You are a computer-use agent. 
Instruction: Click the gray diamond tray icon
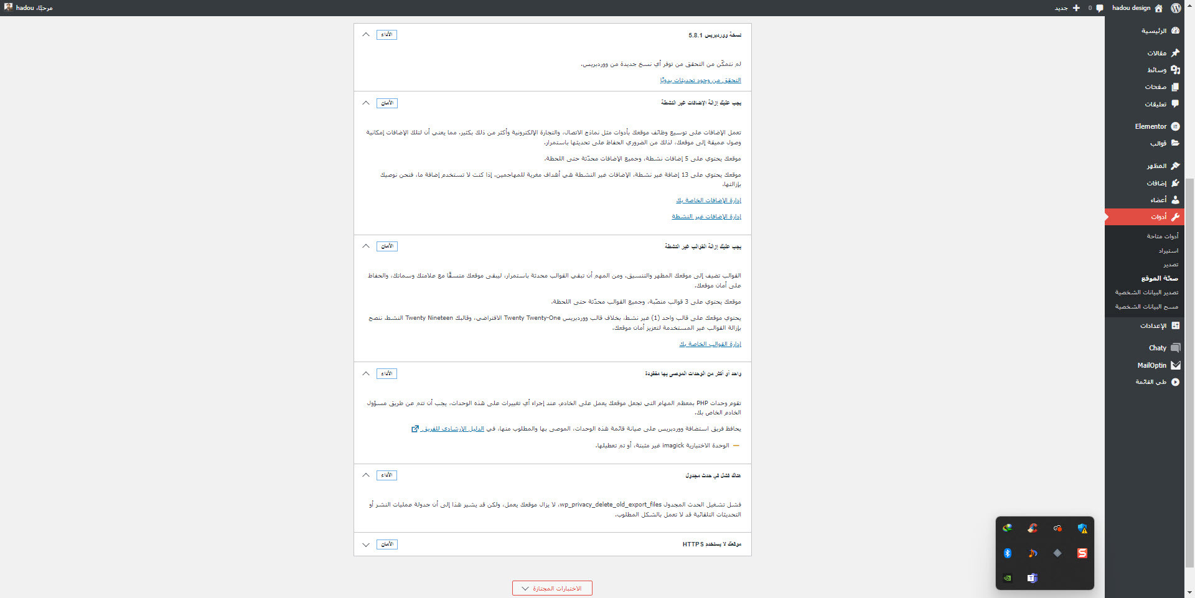click(1057, 553)
